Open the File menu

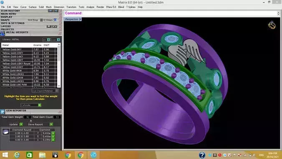(x=3, y=7)
